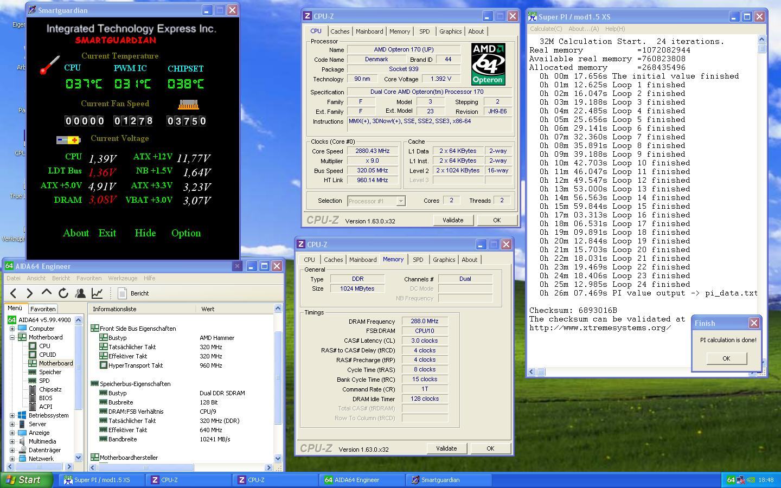Expand the Betriebssystem tree node
Image resolution: width=781 pixels, height=488 pixels.
pyautogui.click(x=12, y=415)
